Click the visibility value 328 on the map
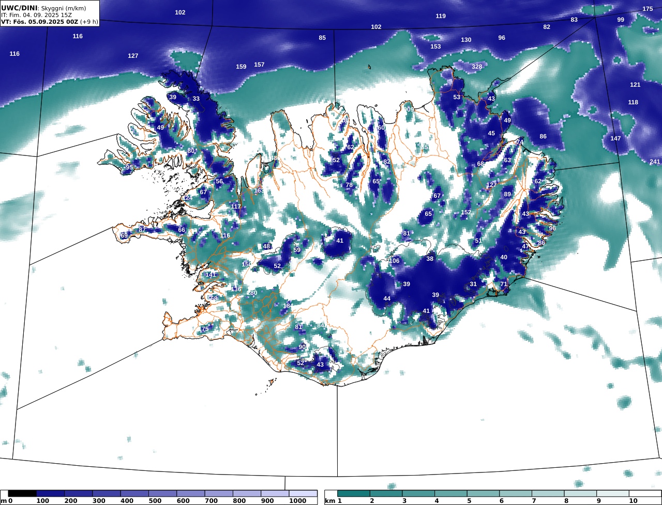 click(477, 67)
